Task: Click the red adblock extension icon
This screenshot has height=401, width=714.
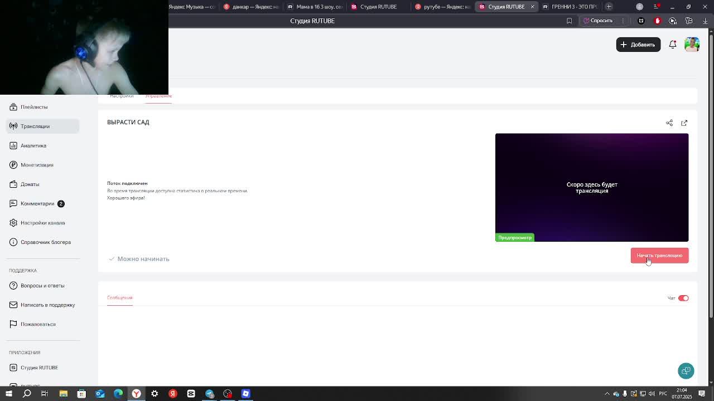Action: pos(657,21)
